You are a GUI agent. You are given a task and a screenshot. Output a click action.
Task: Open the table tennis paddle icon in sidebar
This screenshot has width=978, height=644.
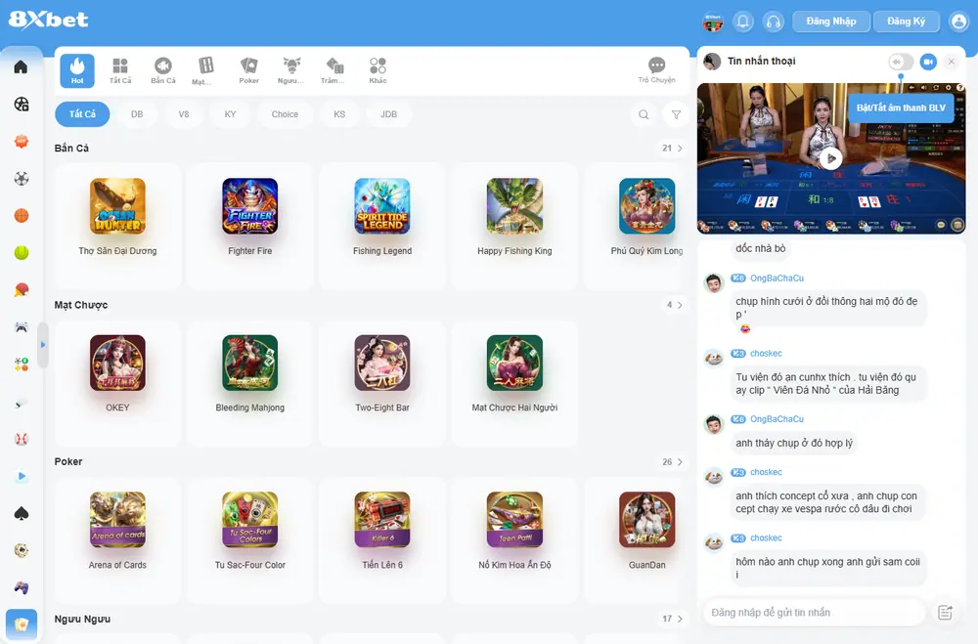pos(22,290)
